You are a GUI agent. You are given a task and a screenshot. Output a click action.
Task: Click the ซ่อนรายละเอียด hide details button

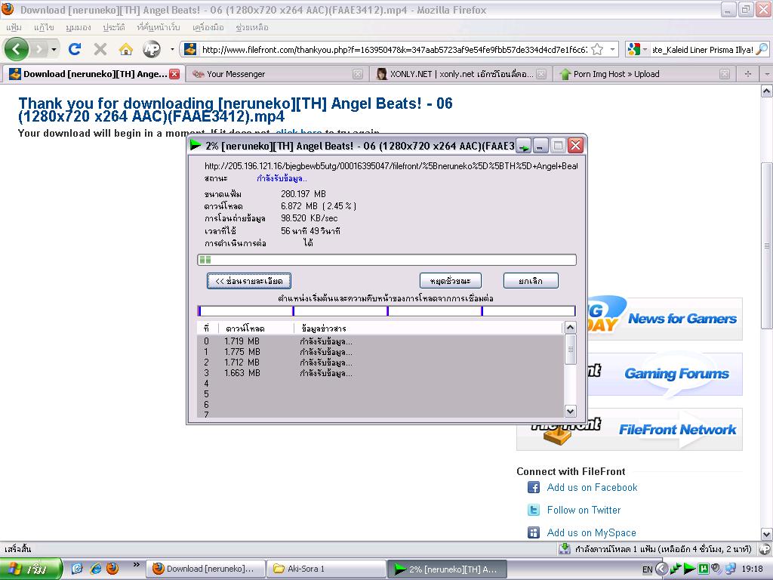pos(248,281)
